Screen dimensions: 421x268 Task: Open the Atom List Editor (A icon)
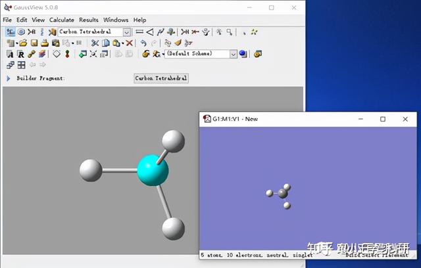(10, 54)
